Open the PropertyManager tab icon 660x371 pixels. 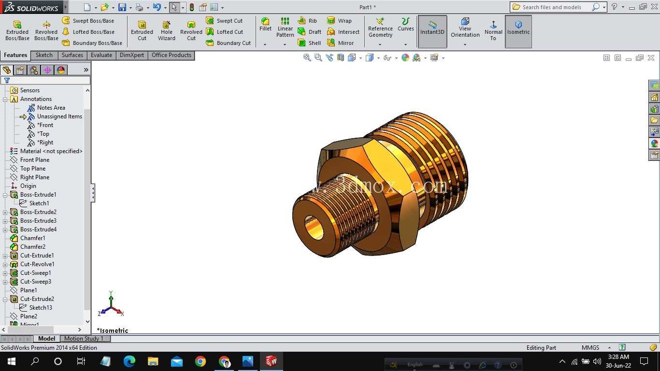coord(20,70)
